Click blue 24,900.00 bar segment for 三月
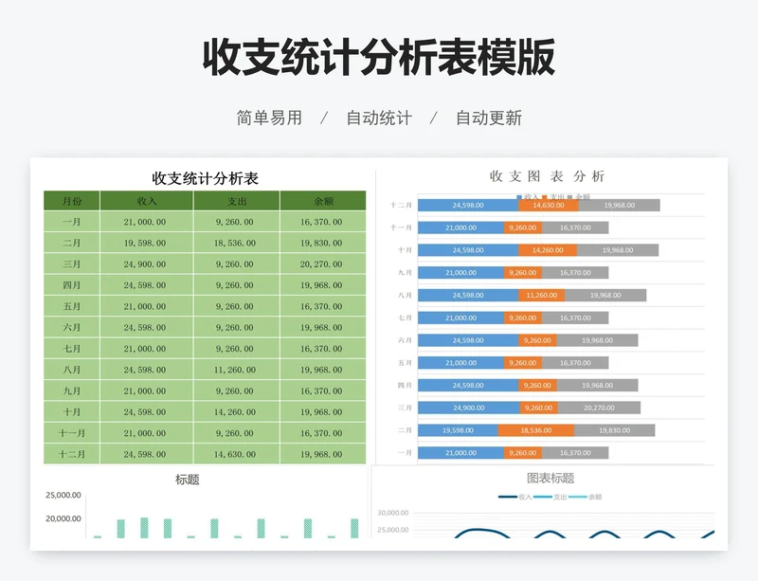758x581 pixels. tap(469, 408)
